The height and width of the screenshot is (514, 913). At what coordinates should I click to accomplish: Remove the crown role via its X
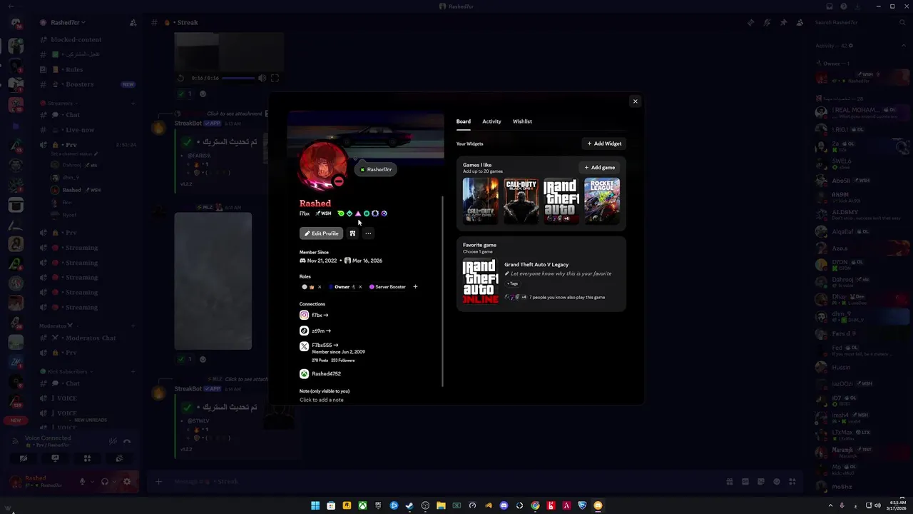[319, 287]
